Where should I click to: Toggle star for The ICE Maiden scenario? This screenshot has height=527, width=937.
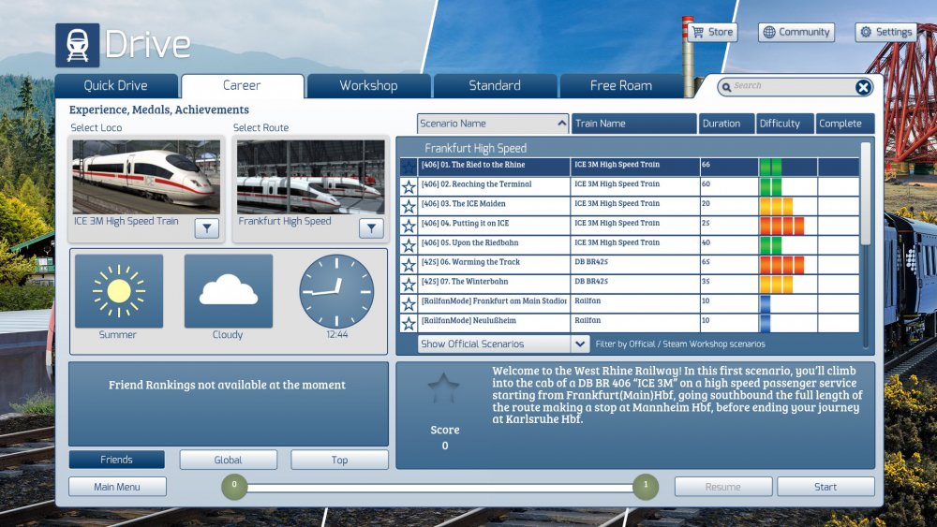click(x=409, y=206)
